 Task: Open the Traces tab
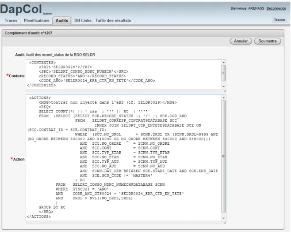coord(11,20)
